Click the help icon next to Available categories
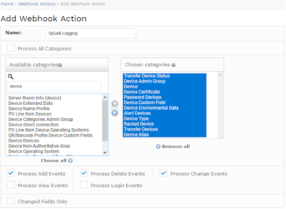 click(x=60, y=65)
